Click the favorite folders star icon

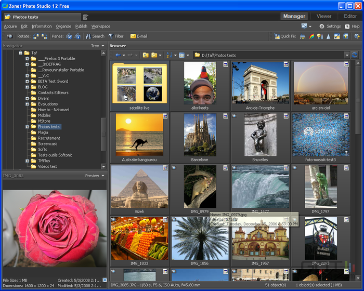tap(154, 55)
